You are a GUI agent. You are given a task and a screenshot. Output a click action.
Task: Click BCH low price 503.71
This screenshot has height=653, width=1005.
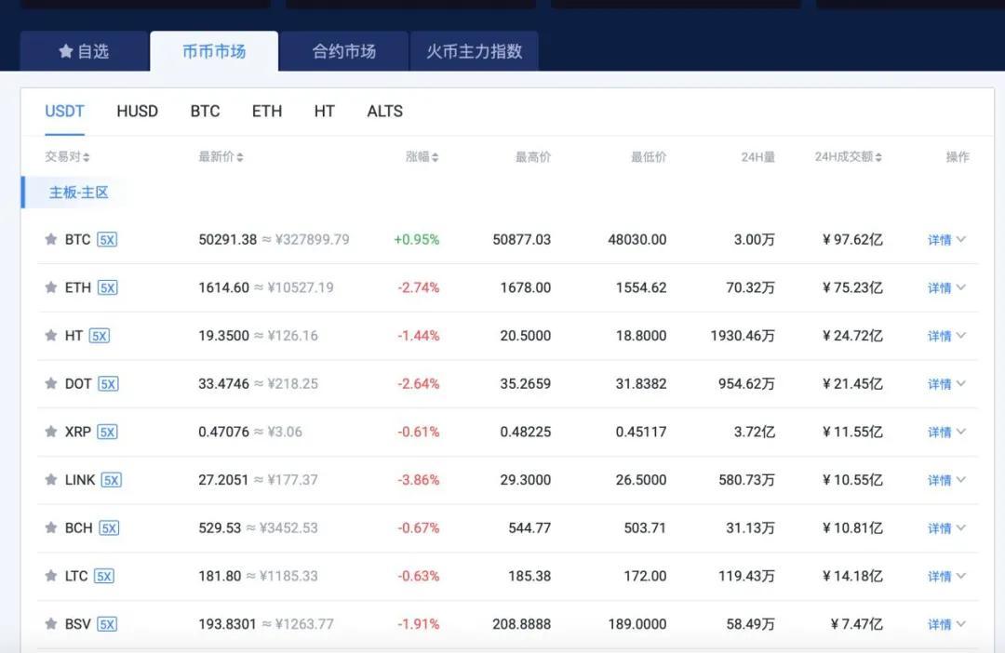tap(645, 528)
